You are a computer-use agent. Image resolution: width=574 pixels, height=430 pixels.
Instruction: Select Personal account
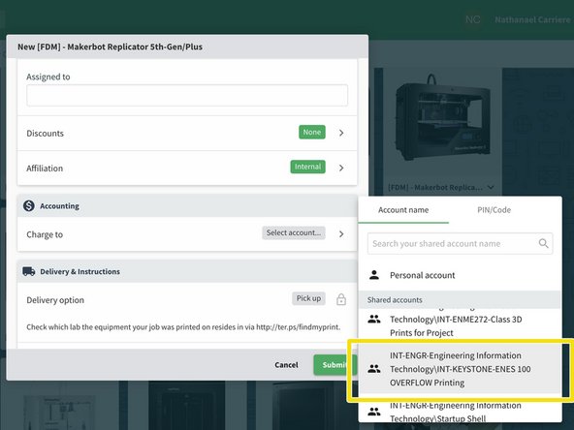coord(460,275)
